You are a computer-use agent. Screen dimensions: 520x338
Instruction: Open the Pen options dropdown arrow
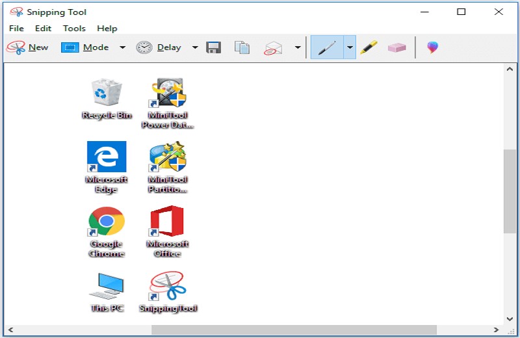[350, 47]
